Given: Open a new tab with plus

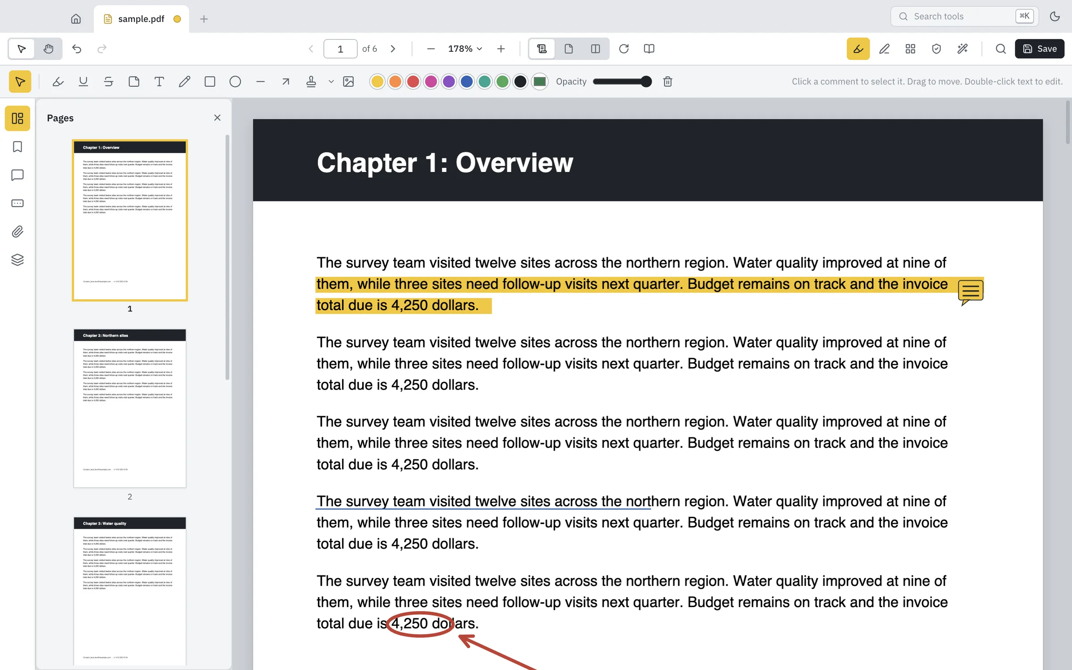Looking at the screenshot, I should click(x=204, y=19).
